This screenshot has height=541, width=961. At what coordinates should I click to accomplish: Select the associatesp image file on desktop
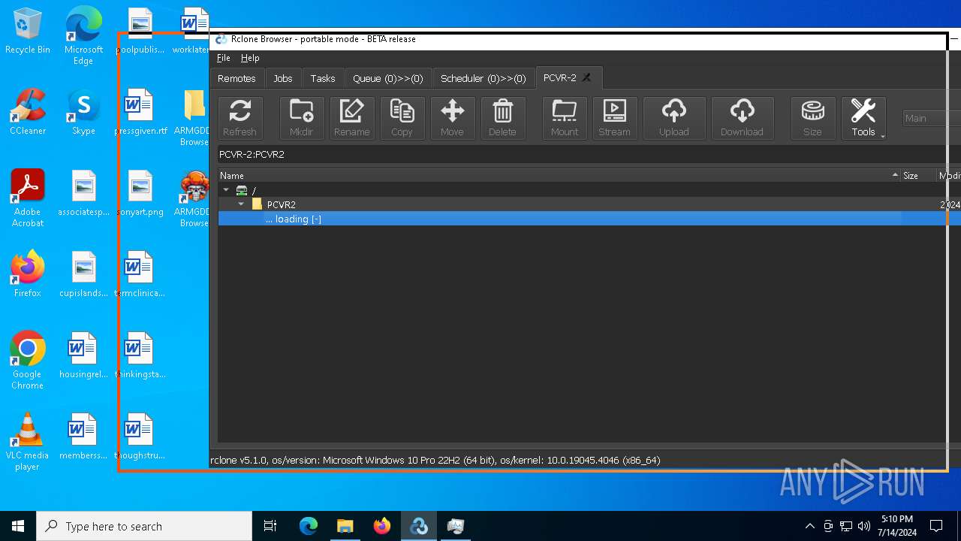83,194
